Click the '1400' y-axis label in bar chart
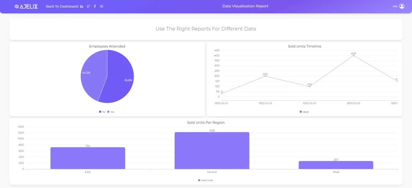The width and height of the screenshot is (412, 188). (x=21, y=127)
